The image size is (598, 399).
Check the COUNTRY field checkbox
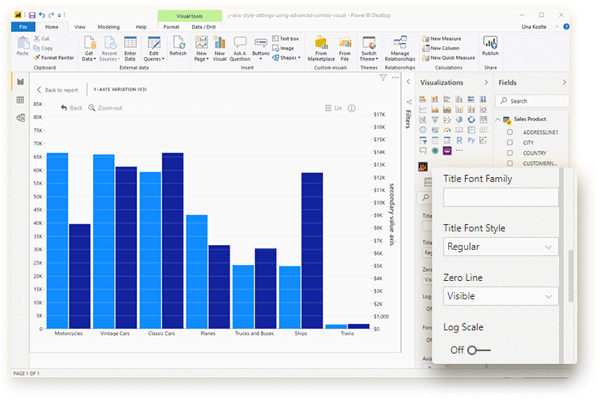pyautogui.click(x=510, y=152)
